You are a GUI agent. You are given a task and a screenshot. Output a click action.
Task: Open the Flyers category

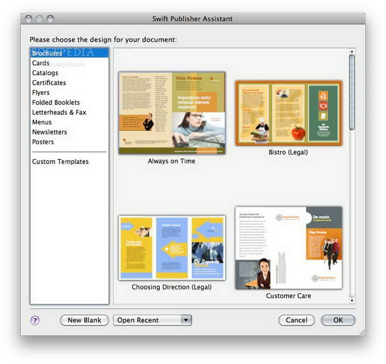coord(69,93)
